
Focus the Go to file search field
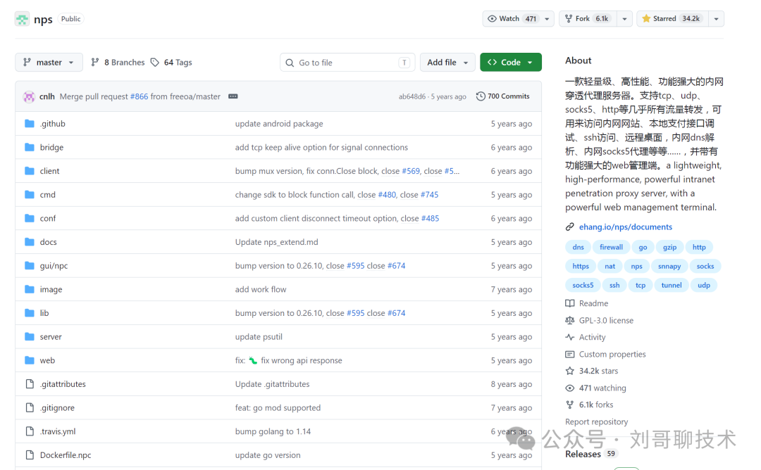coord(347,63)
